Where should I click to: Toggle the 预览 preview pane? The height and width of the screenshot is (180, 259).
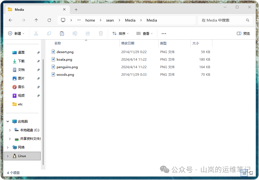[243, 33]
